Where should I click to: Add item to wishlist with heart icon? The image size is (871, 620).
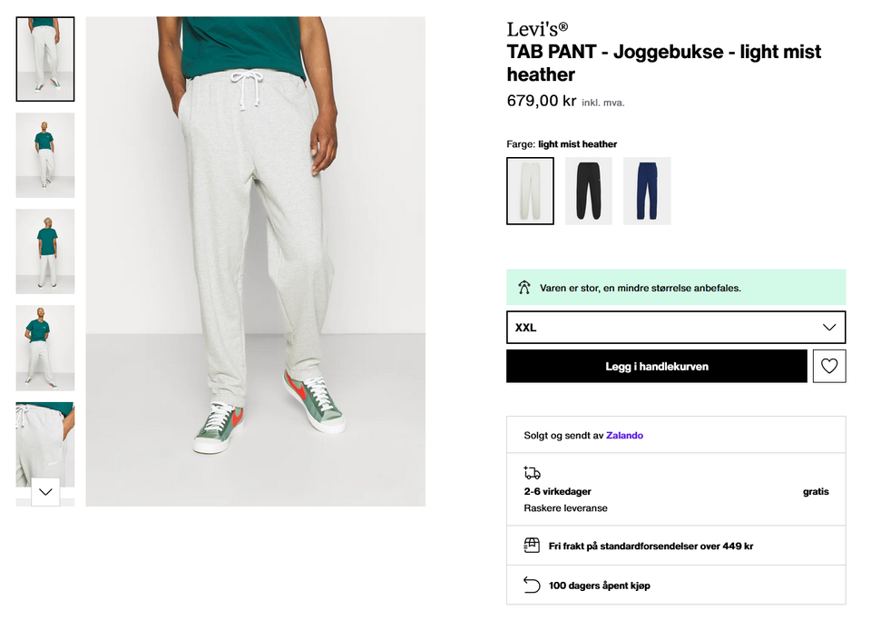point(829,366)
